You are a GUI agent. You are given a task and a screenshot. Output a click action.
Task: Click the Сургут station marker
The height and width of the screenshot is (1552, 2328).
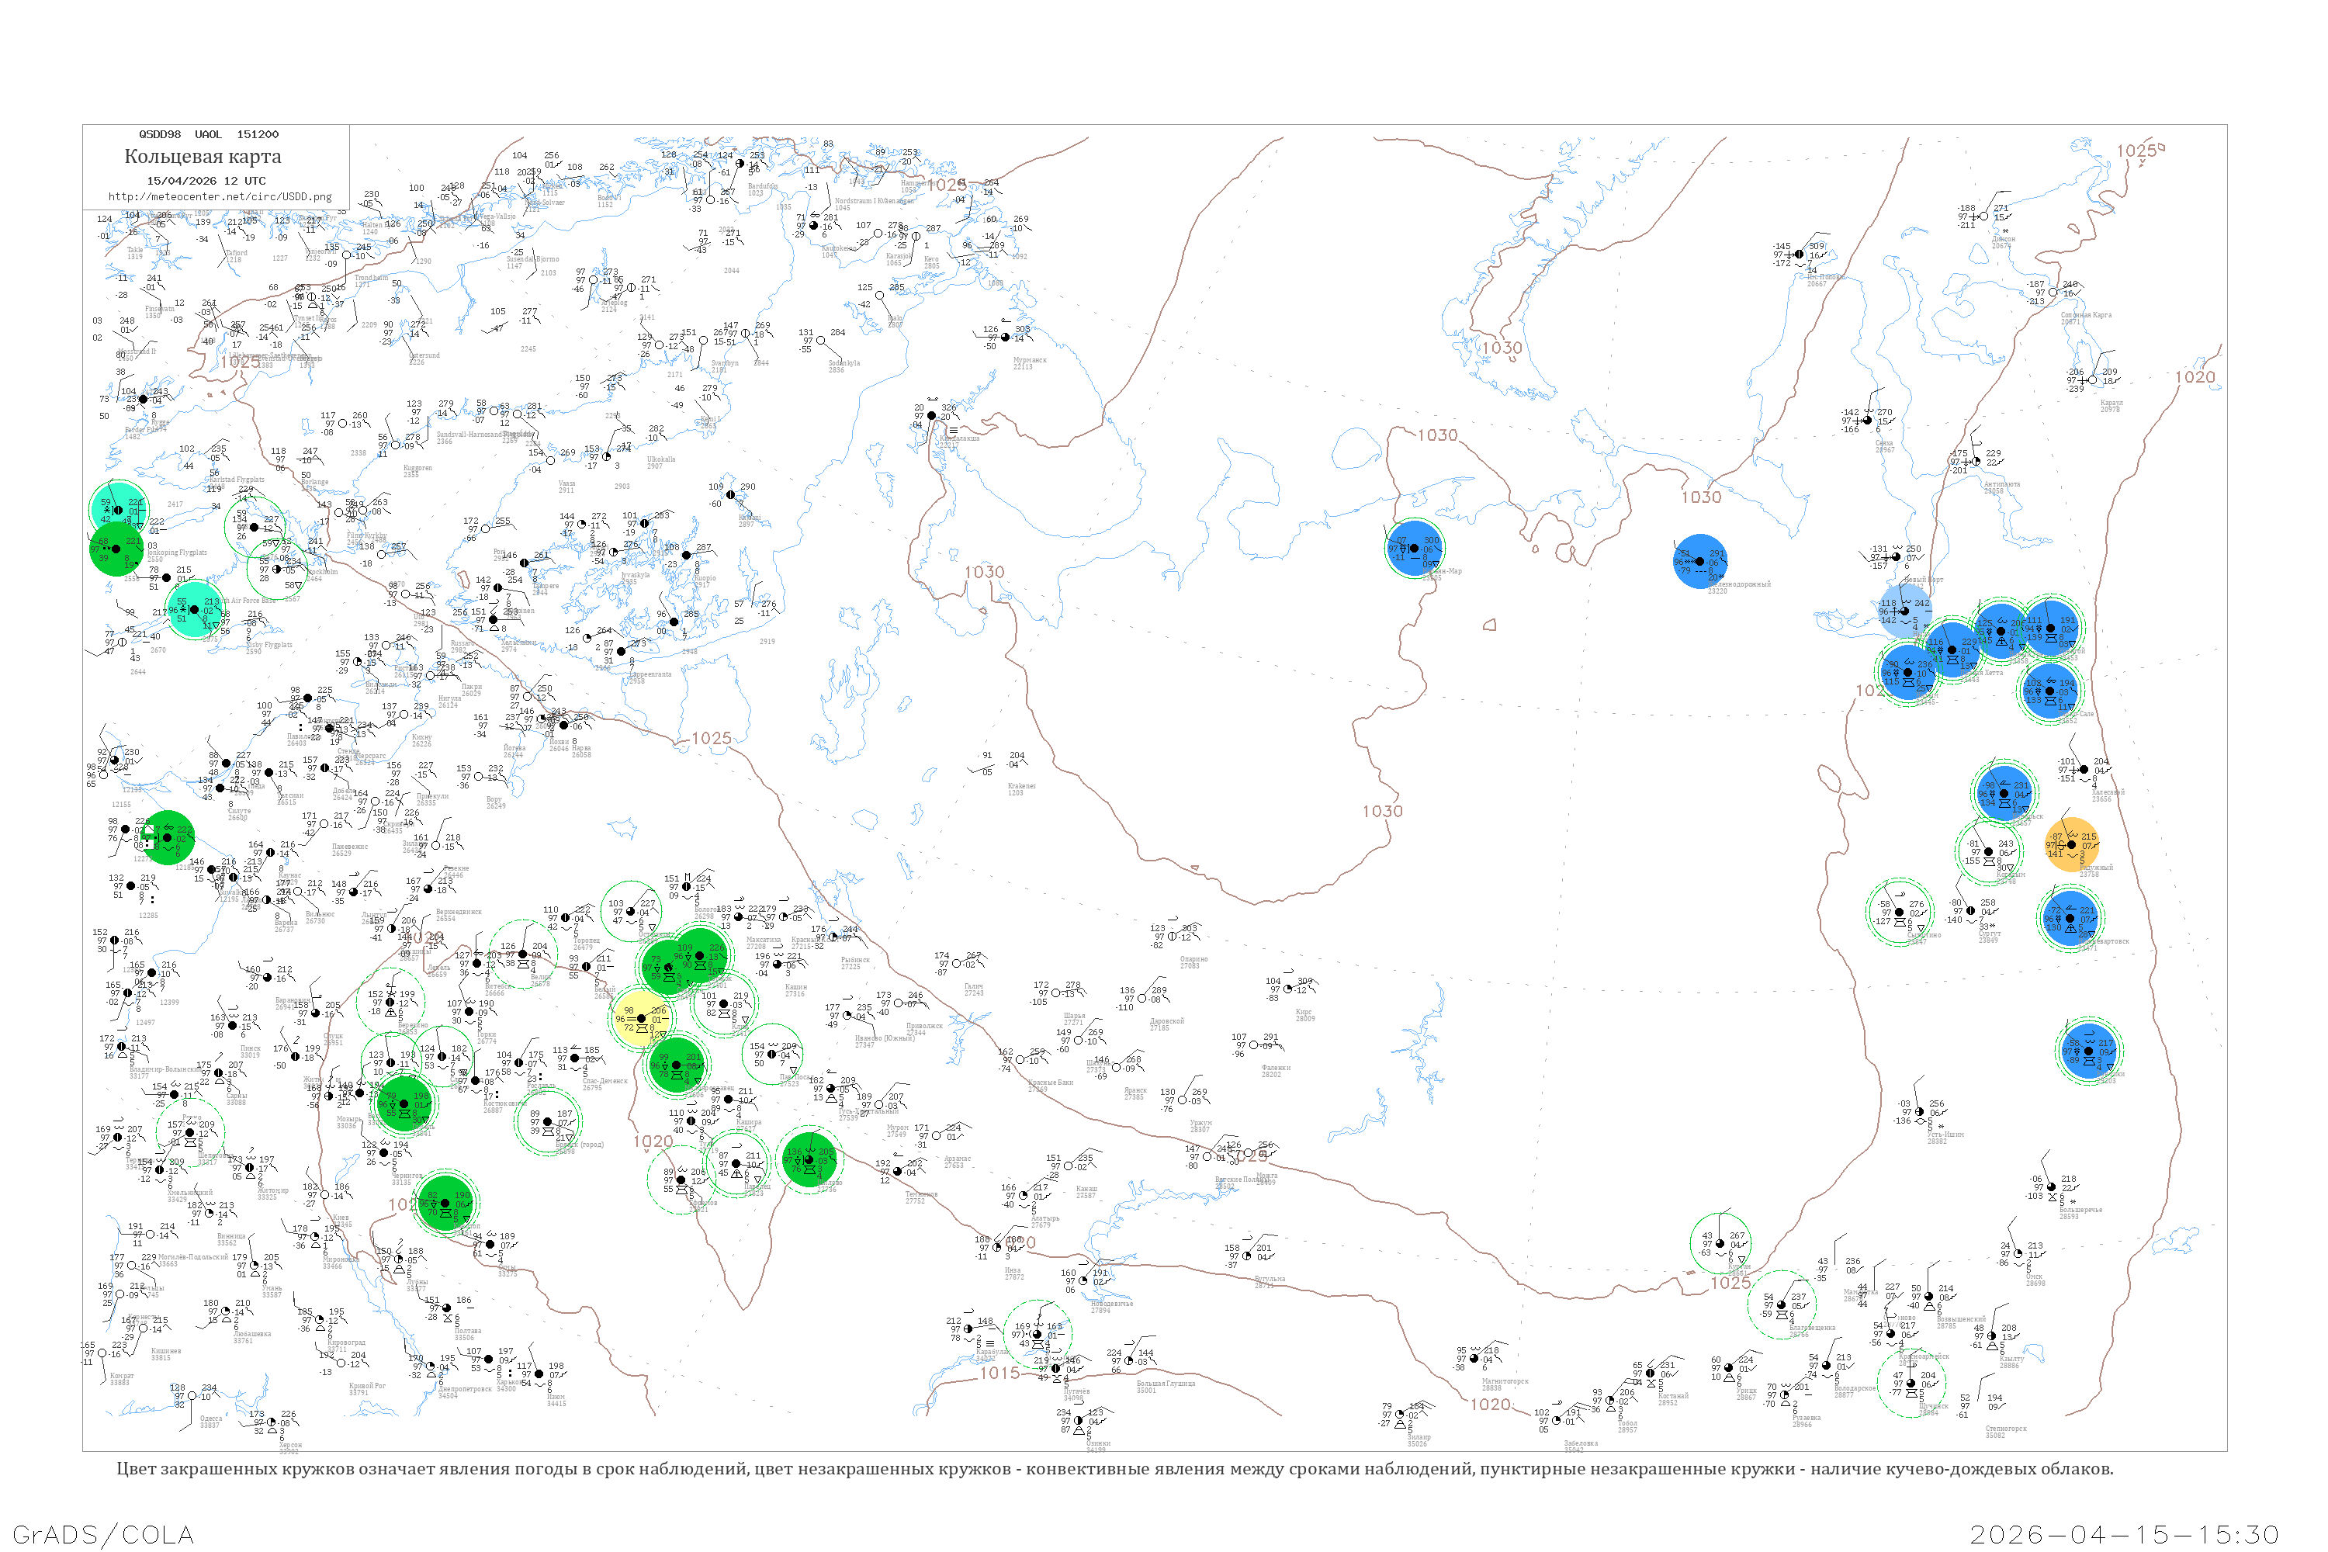tap(1971, 910)
